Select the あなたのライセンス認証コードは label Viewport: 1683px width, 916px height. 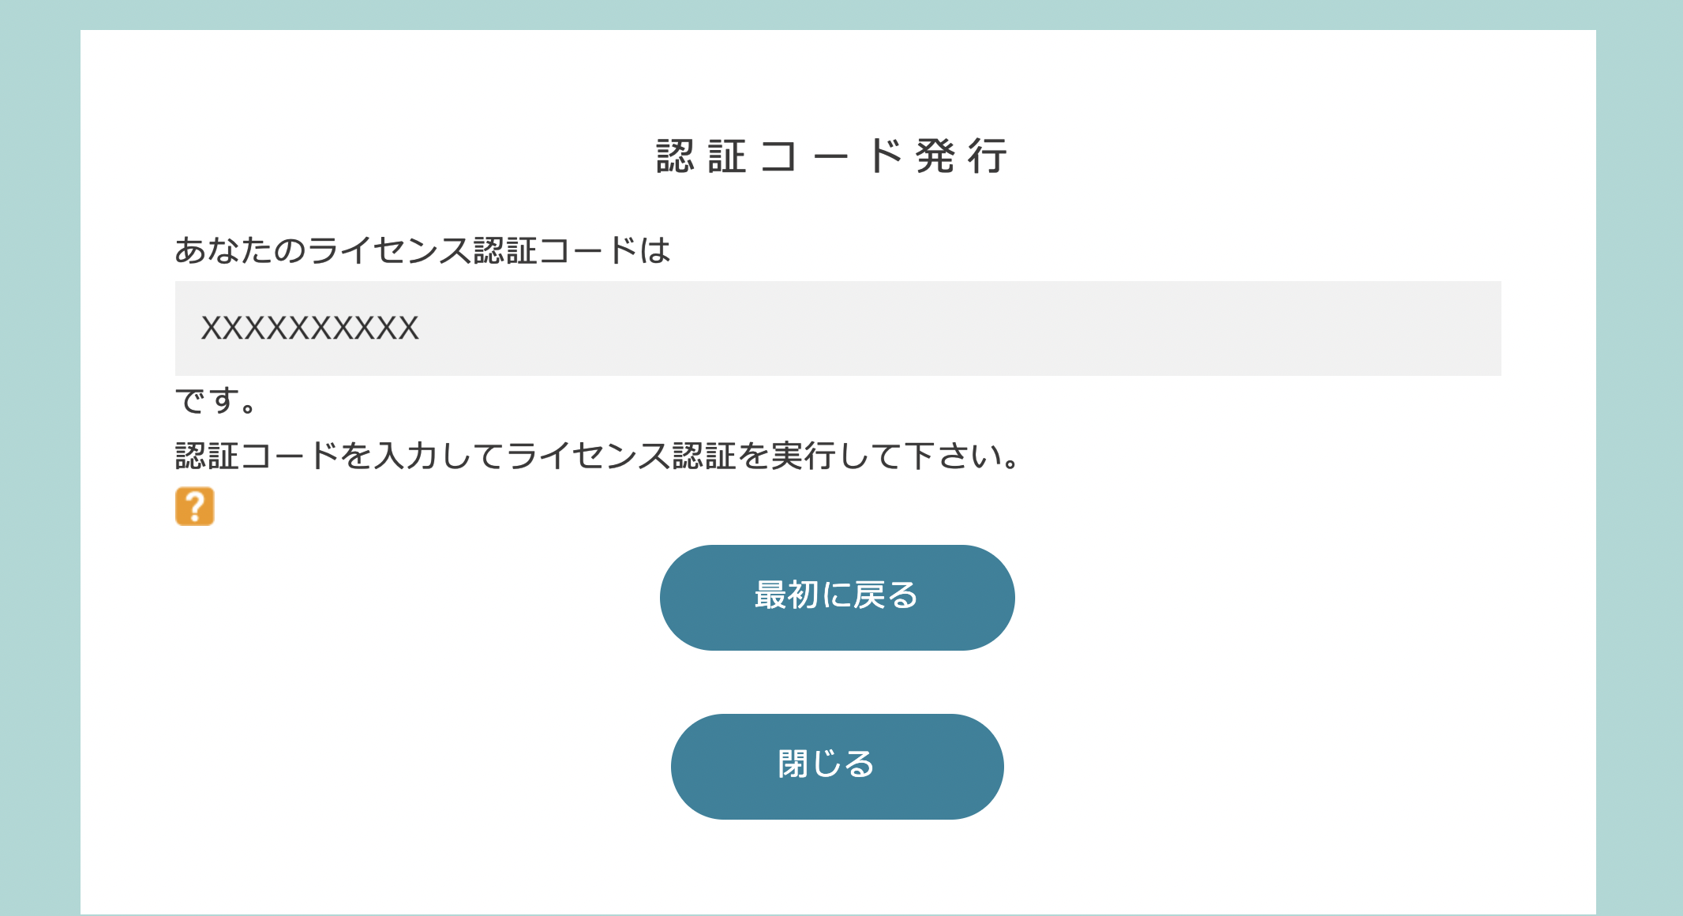click(422, 250)
